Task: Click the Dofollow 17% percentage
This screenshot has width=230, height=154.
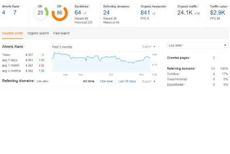Action: point(225,74)
